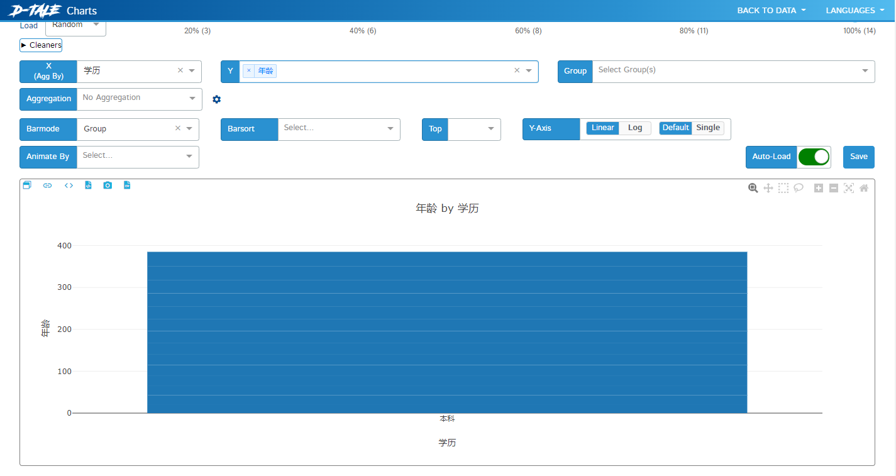Click the copy link icon above chart
The width and height of the screenshot is (896, 476).
tap(47, 185)
